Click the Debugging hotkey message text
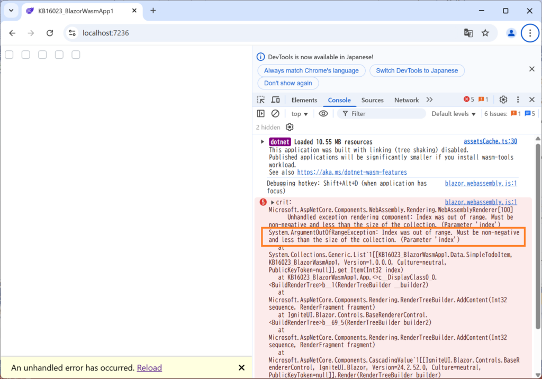542x379 pixels. pos(347,187)
